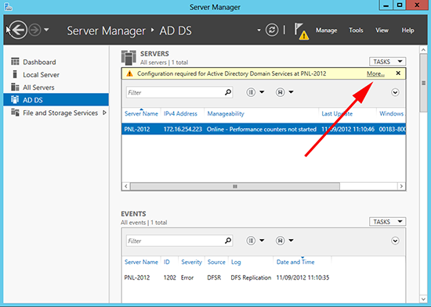
Task: Select AD DS in the sidebar
Action: (56, 100)
